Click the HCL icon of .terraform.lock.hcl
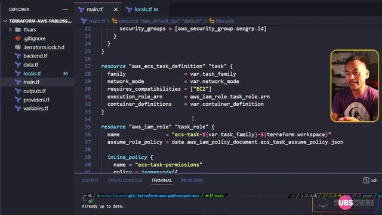The image size is (382, 215). click(x=18, y=47)
